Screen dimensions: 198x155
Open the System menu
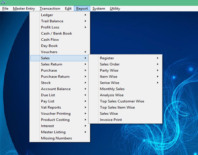point(98,9)
